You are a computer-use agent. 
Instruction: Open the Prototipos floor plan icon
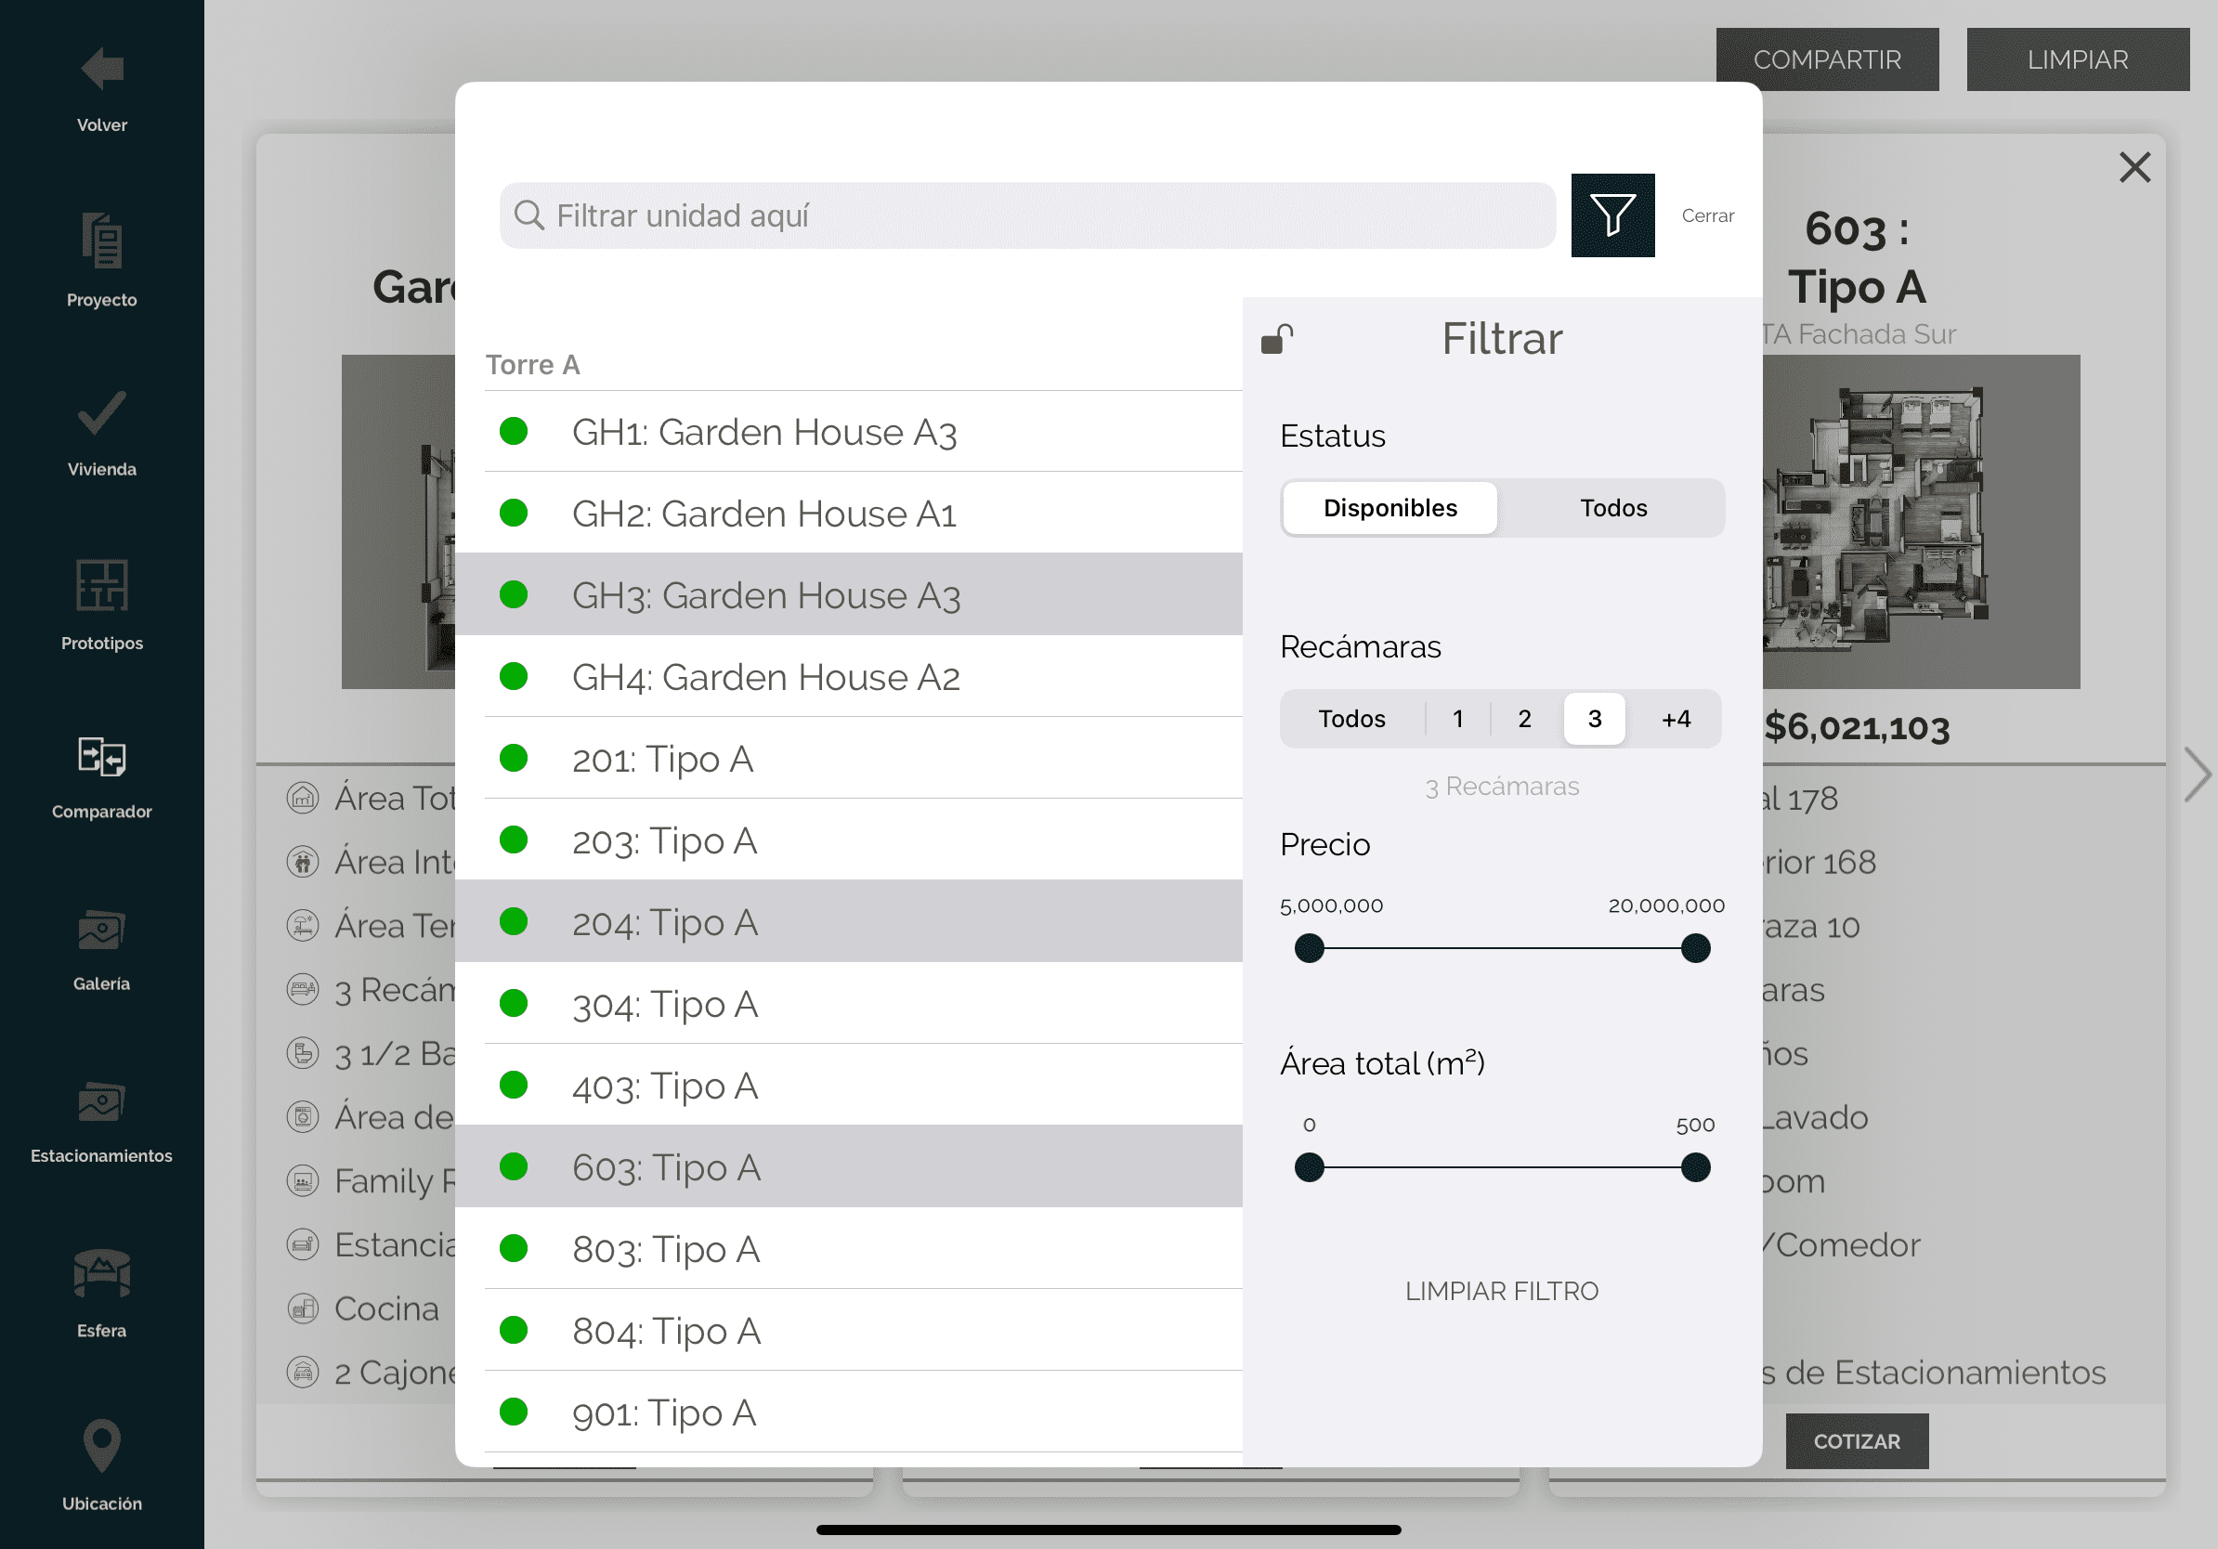coord(101,585)
